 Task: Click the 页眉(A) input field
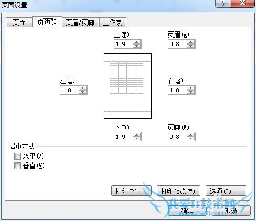[x=177, y=44]
